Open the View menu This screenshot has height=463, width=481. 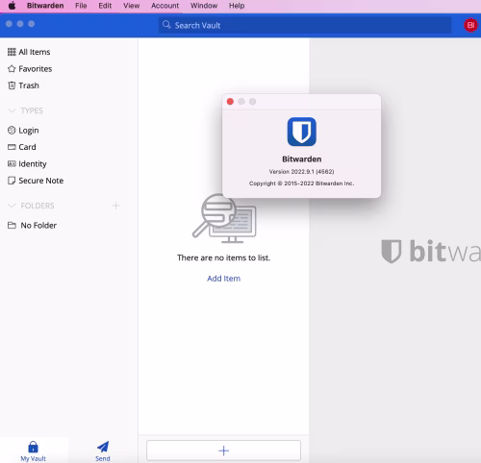132,6
